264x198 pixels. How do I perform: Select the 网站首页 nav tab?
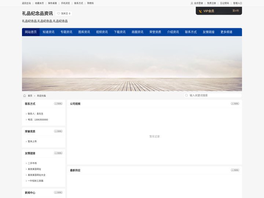[x=31, y=32]
